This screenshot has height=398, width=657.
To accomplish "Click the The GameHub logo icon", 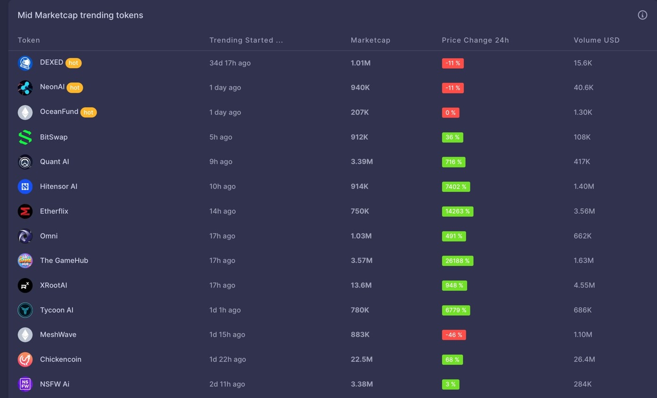I will point(25,261).
